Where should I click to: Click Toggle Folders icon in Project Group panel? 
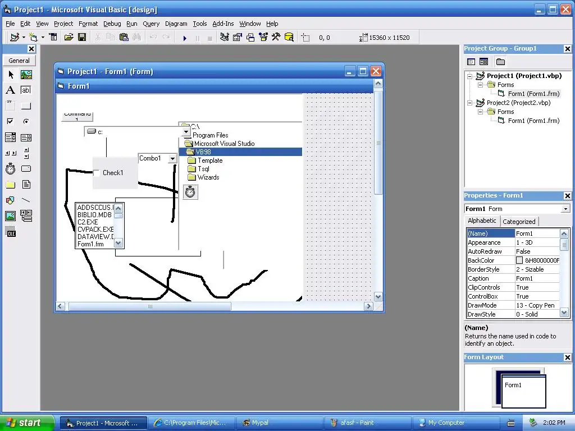click(x=500, y=62)
